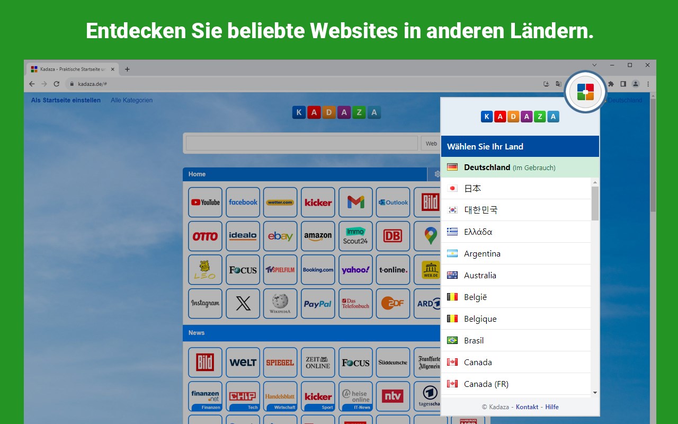Open the tab search chevron in title bar
The width and height of the screenshot is (678, 424).
(594, 65)
